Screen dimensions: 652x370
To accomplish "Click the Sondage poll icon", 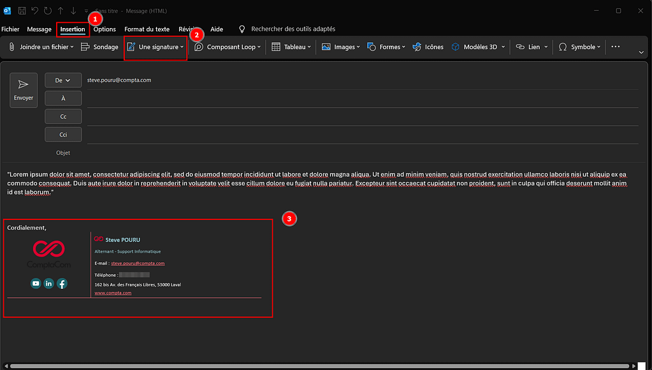I will pyautogui.click(x=85, y=47).
